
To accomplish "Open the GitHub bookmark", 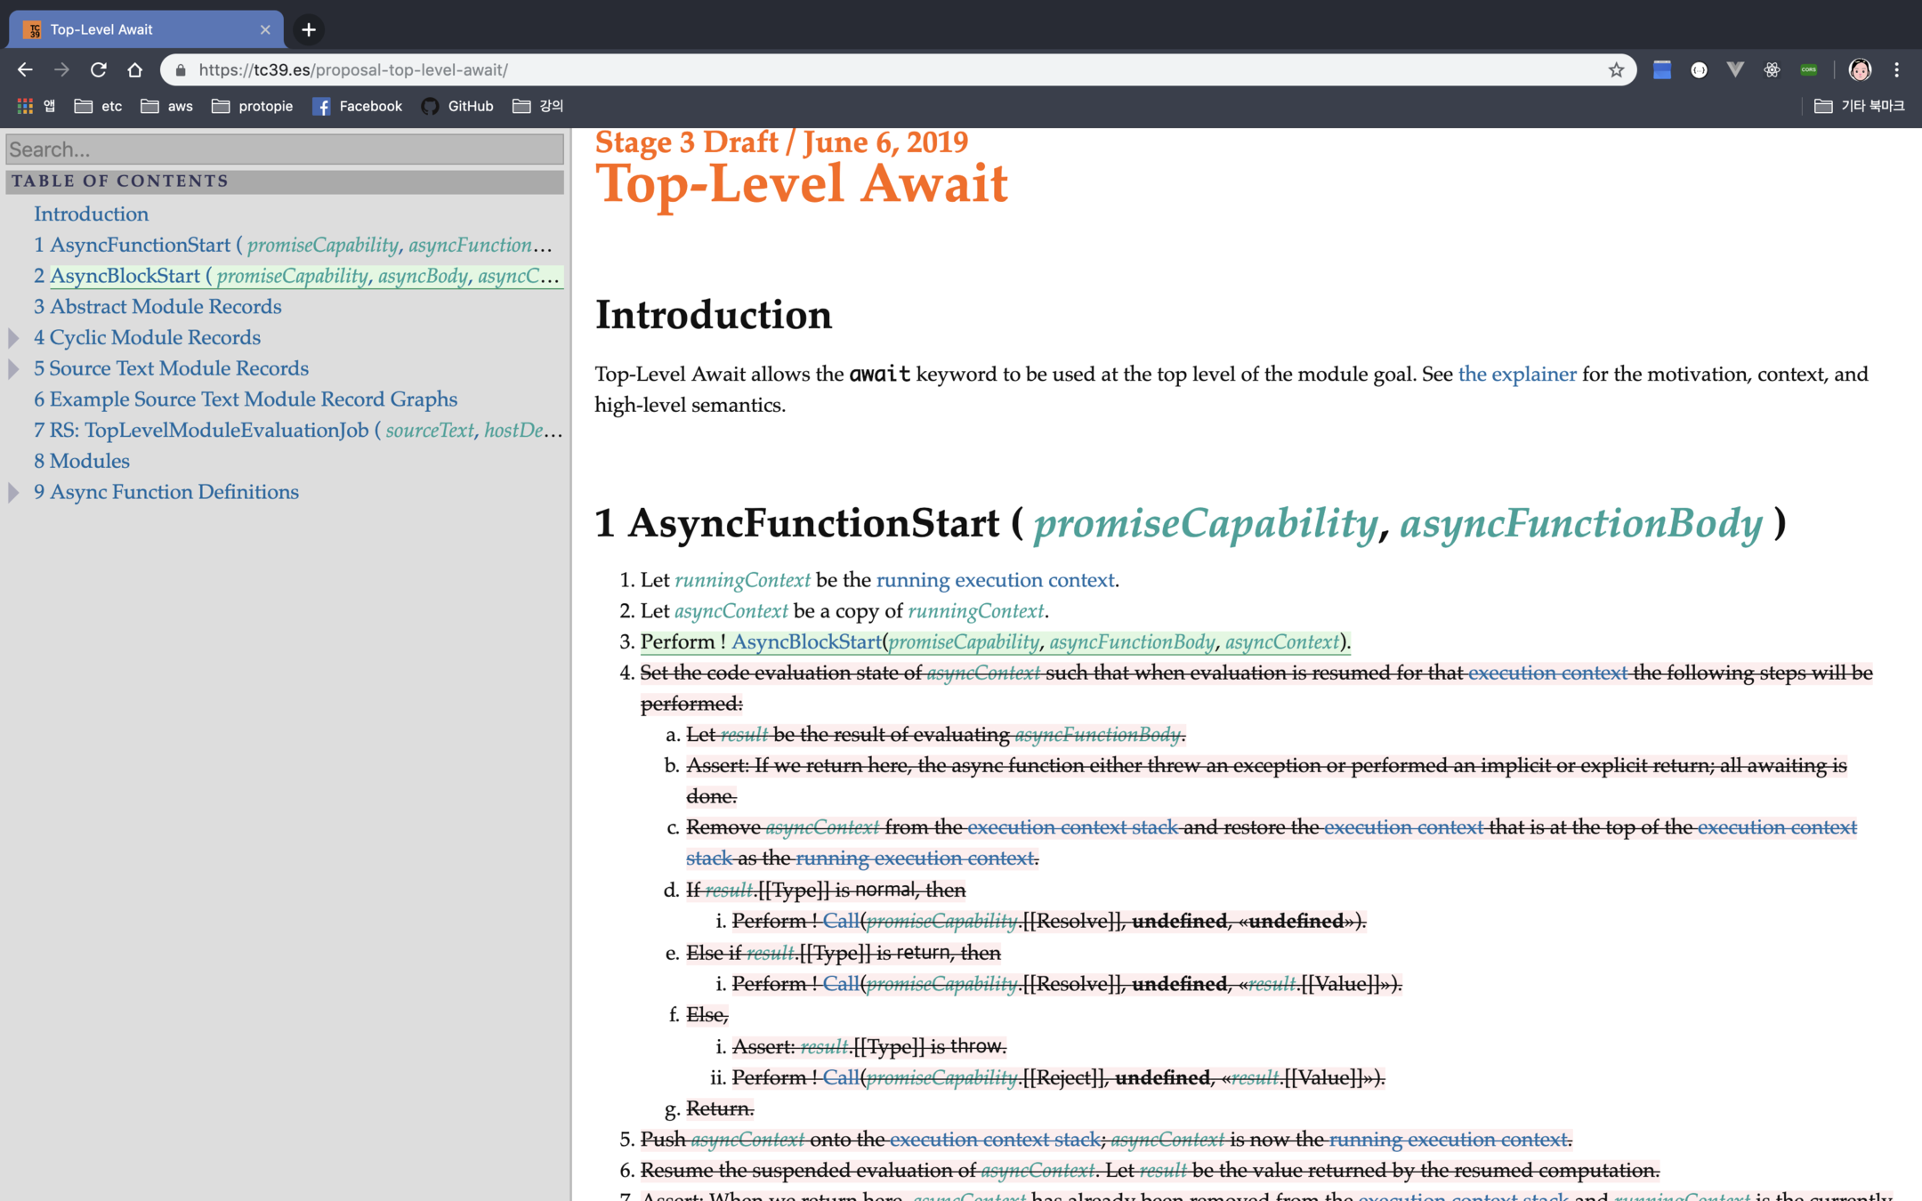I will [457, 106].
